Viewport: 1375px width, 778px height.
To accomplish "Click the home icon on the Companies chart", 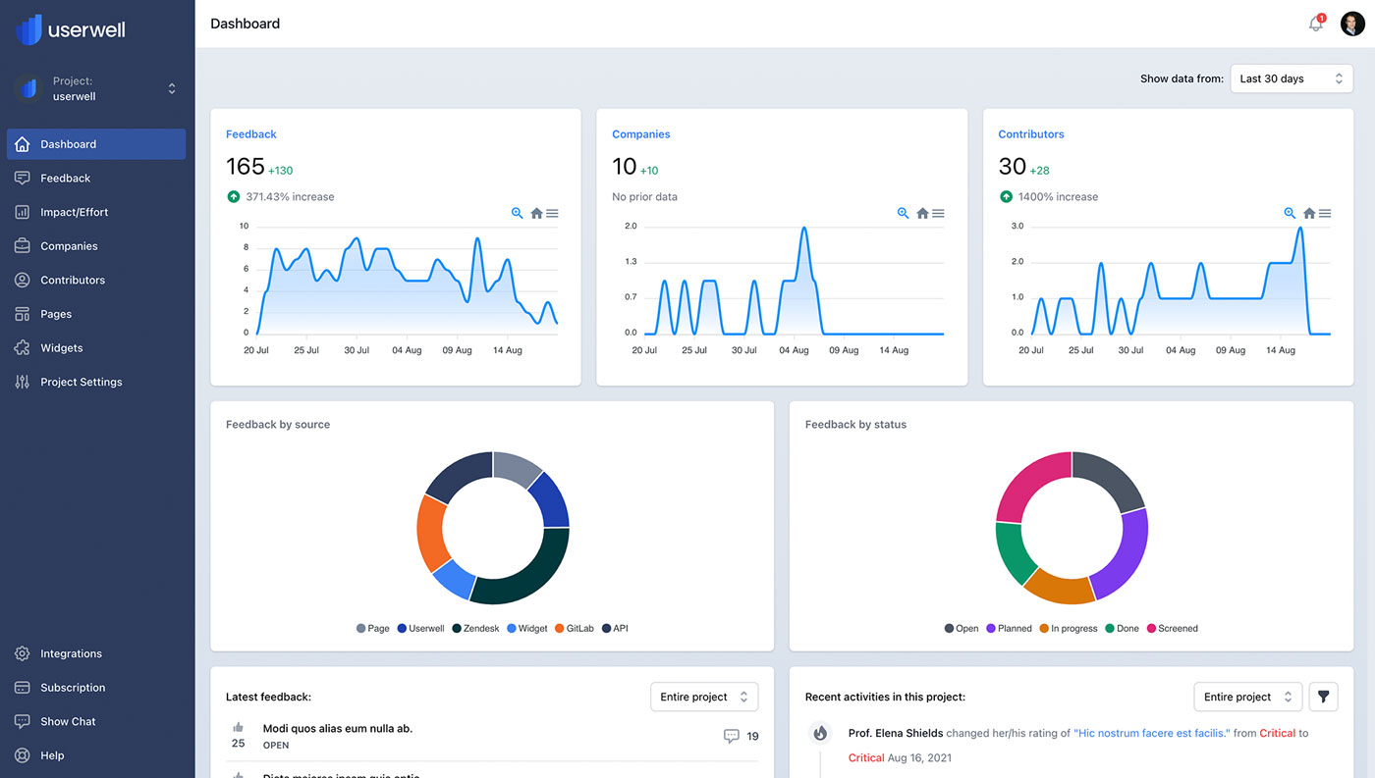I will pos(921,213).
